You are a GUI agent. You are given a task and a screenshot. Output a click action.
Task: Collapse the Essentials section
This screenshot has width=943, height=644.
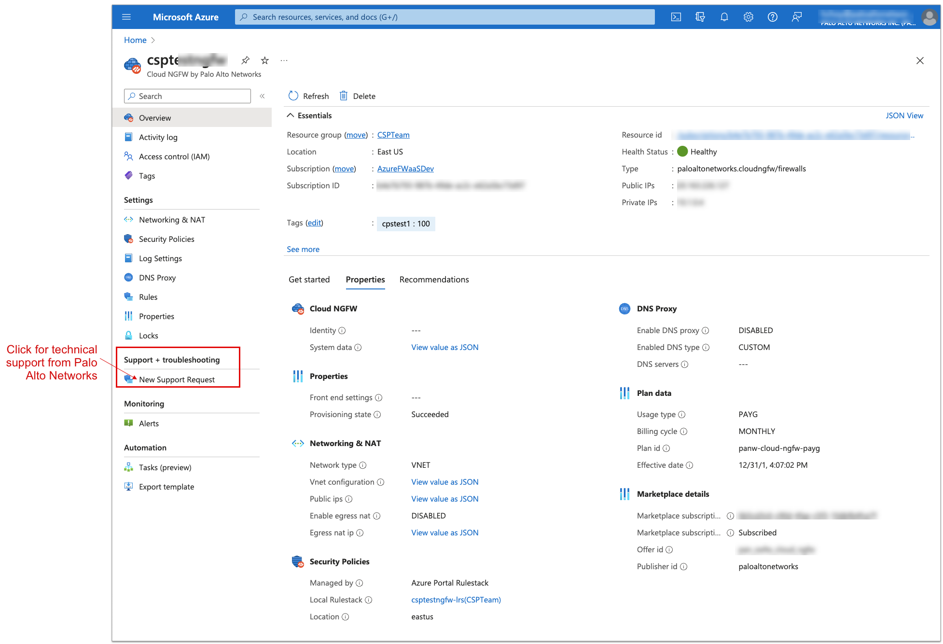click(x=291, y=115)
